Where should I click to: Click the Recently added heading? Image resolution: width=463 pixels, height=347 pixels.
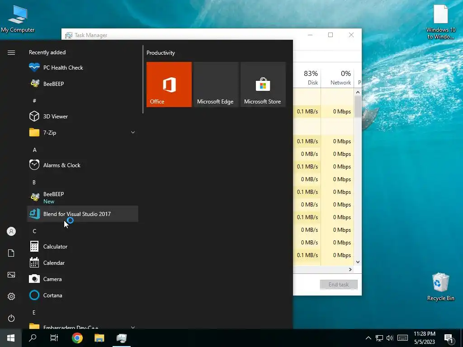47,52
